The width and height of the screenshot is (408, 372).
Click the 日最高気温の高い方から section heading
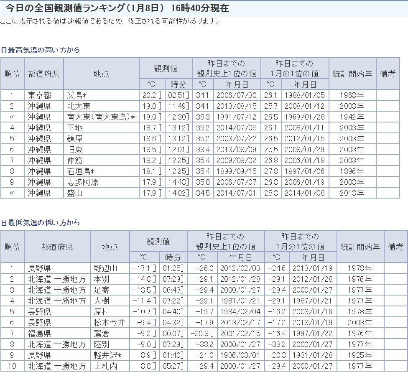40,50
